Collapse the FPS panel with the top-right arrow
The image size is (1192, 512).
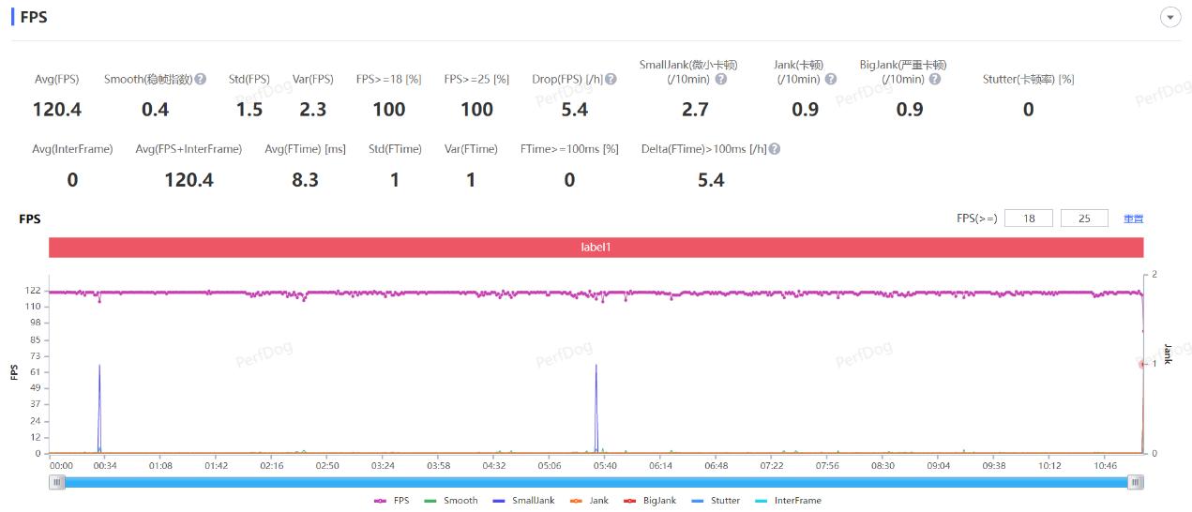(1169, 17)
